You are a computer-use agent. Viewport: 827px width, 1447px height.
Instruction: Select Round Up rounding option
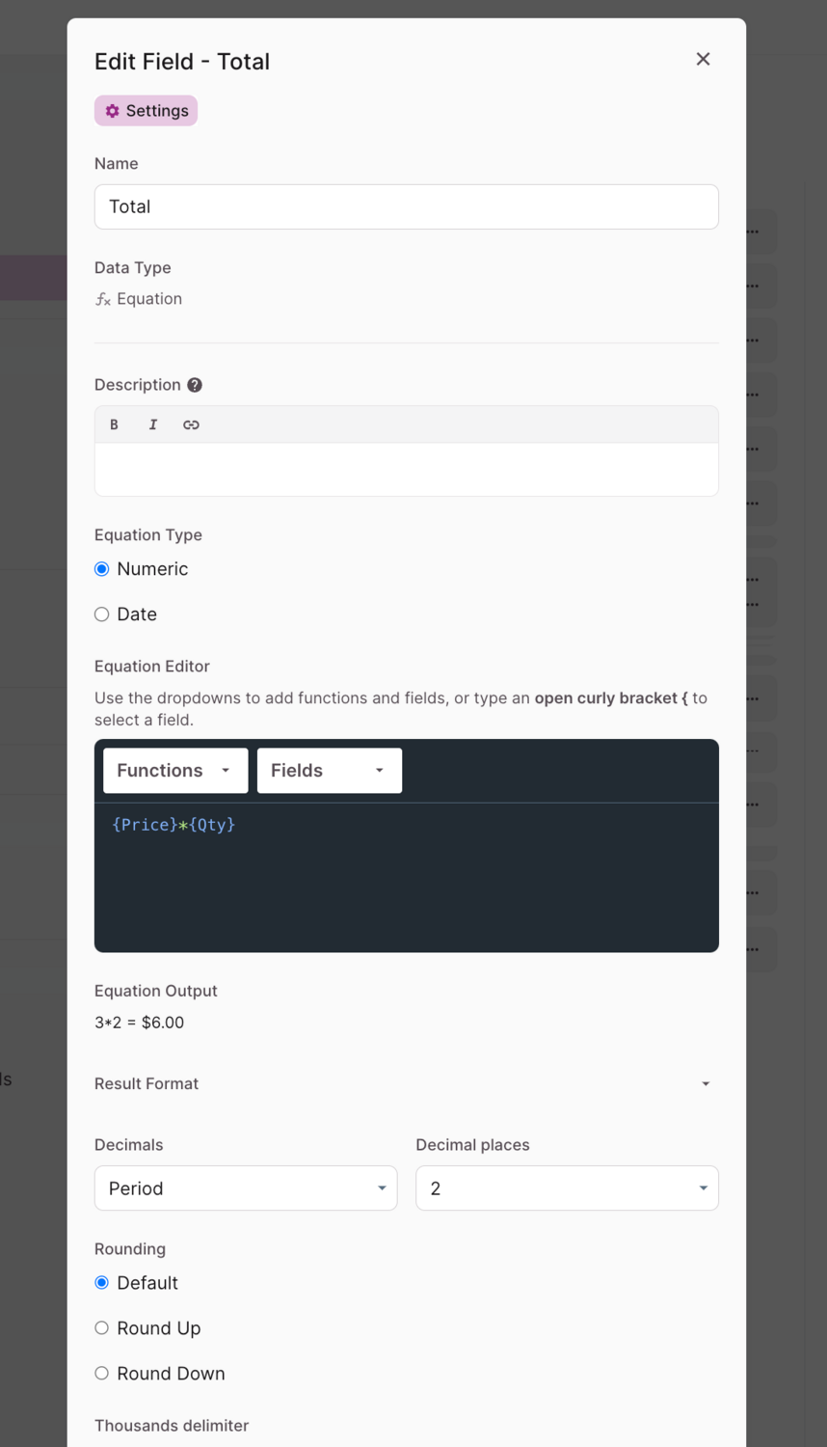[x=102, y=1328]
